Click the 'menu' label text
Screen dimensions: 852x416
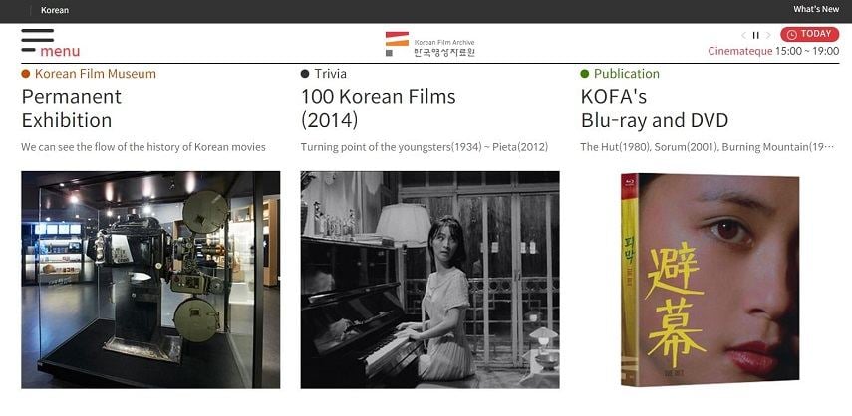[x=60, y=51]
